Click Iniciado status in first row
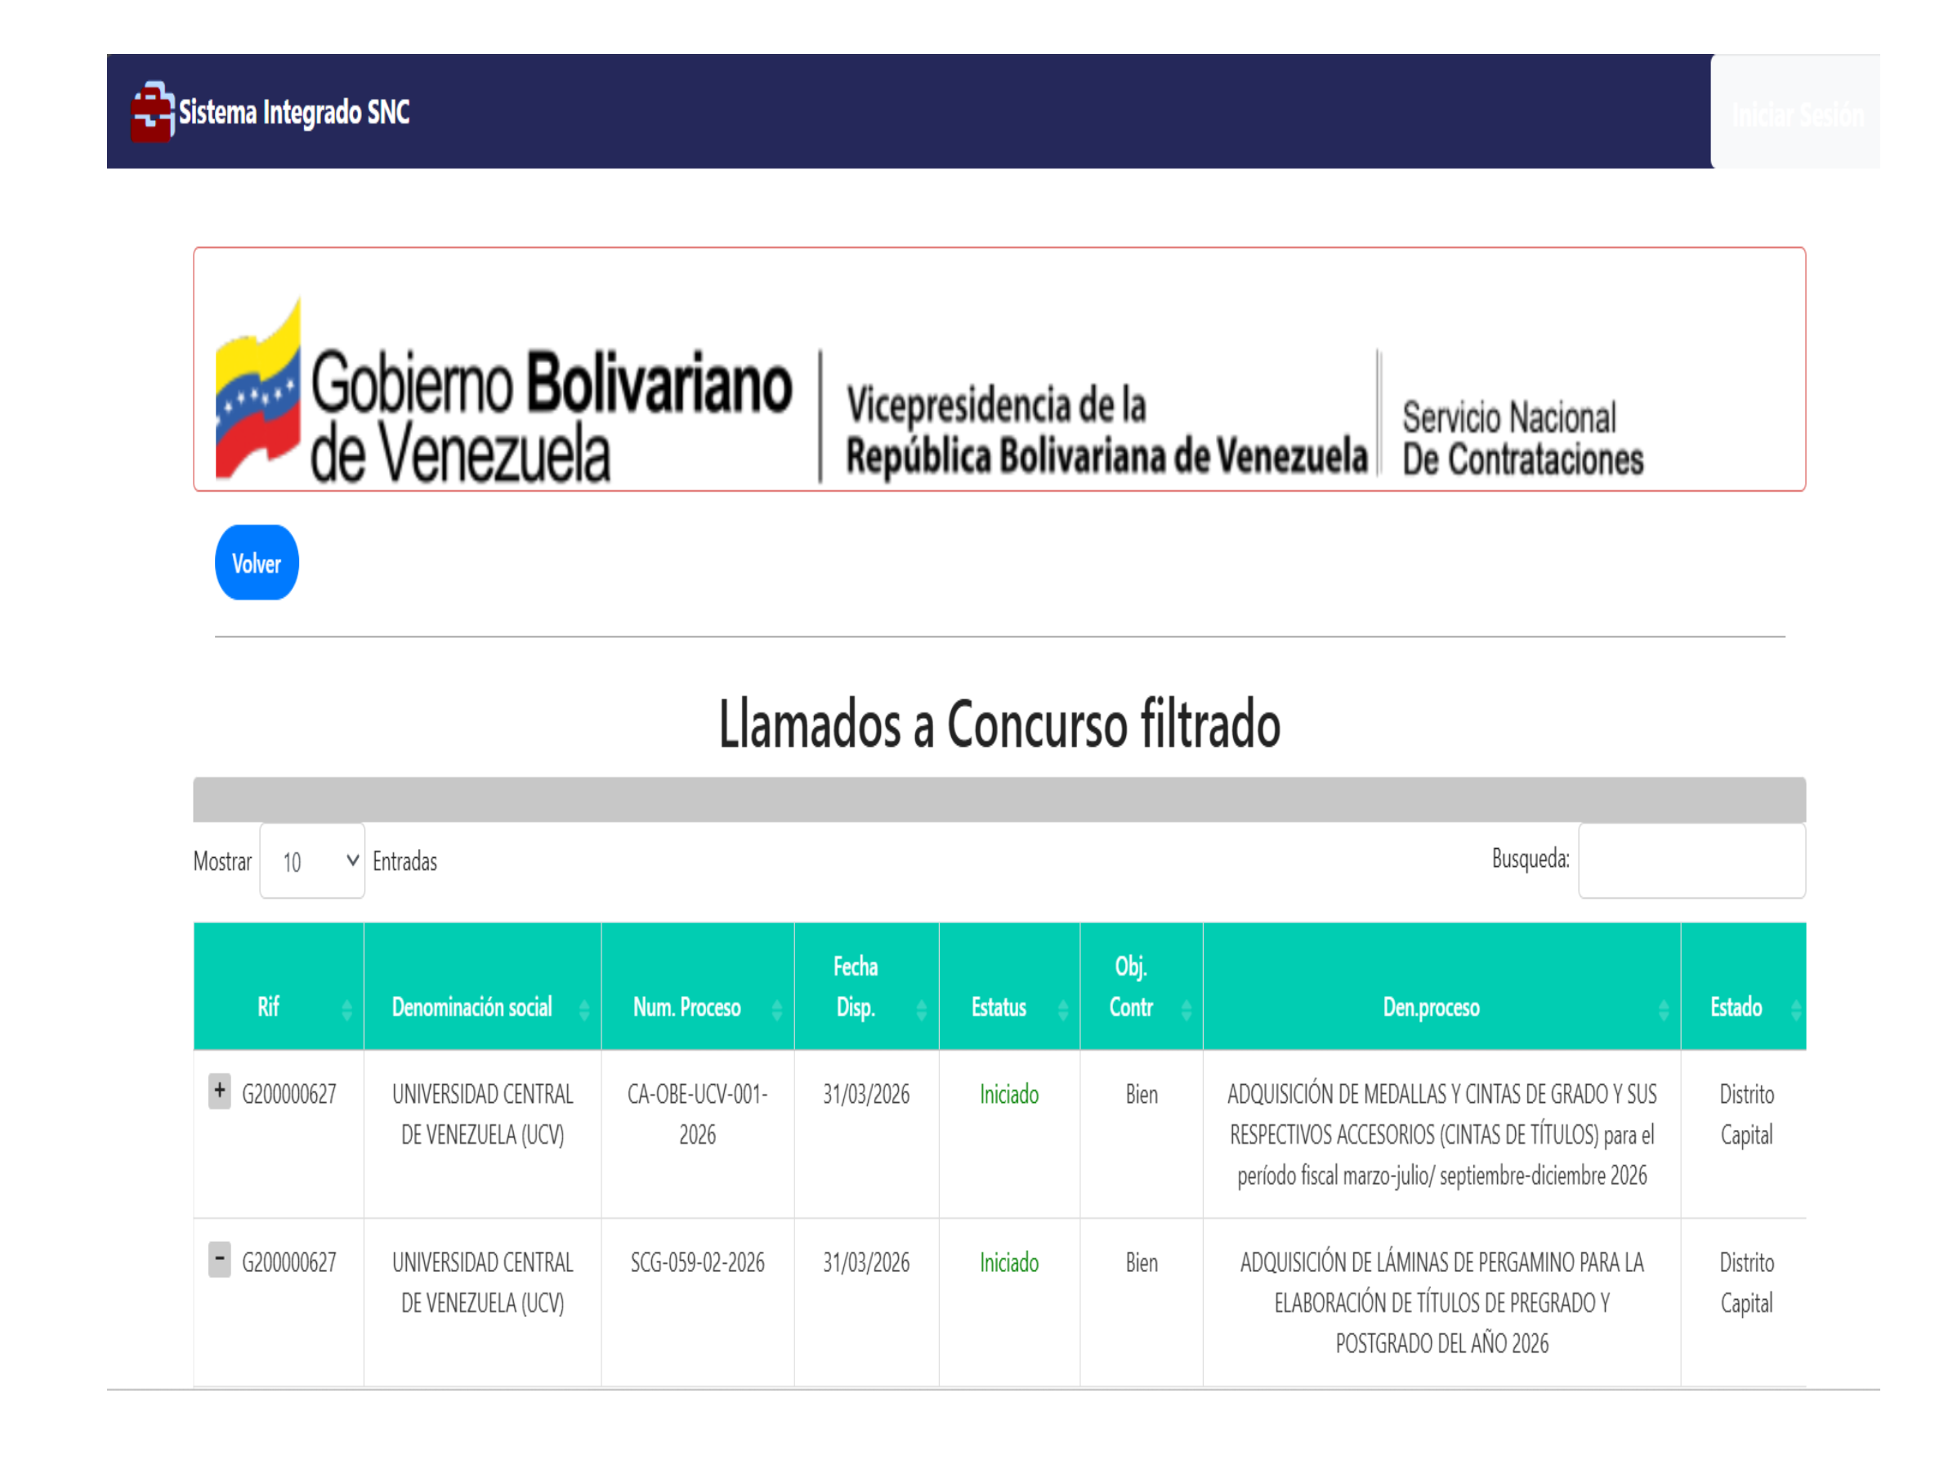The height and width of the screenshot is (1469, 1935). [x=1008, y=1095]
